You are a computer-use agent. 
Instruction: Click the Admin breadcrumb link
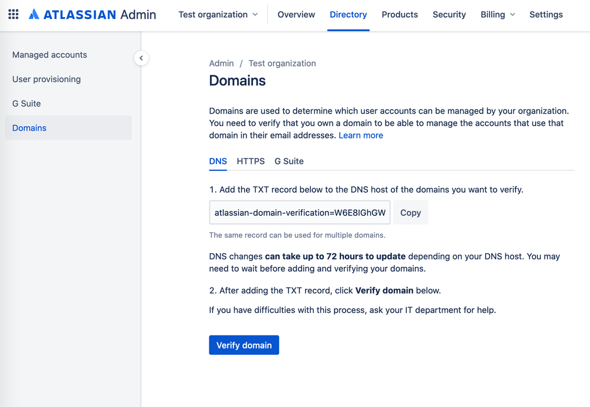221,63
